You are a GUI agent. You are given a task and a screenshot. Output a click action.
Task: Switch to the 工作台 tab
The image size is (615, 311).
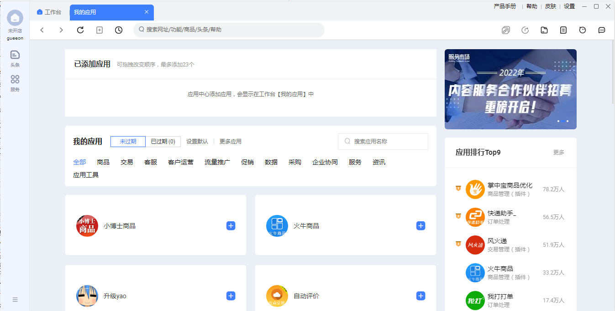coord(49,12)
